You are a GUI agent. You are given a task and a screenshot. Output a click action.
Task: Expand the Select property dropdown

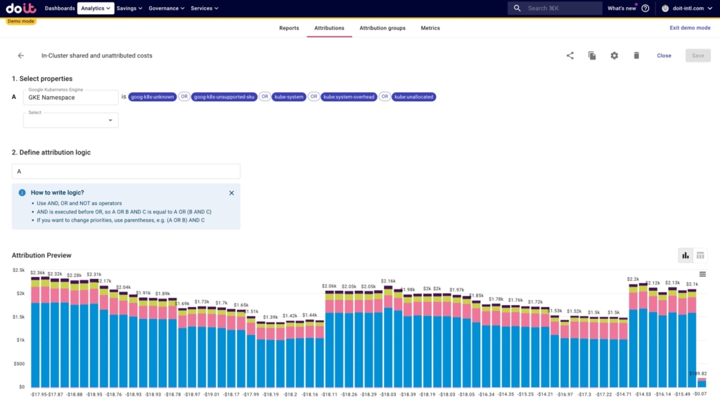click(x=71, y=120)
